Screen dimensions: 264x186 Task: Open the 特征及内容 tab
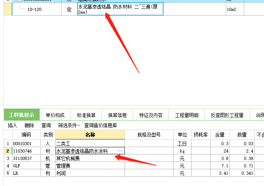(x=151, y=115)
